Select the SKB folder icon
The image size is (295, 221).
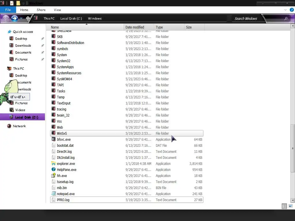tap(53, 37)
